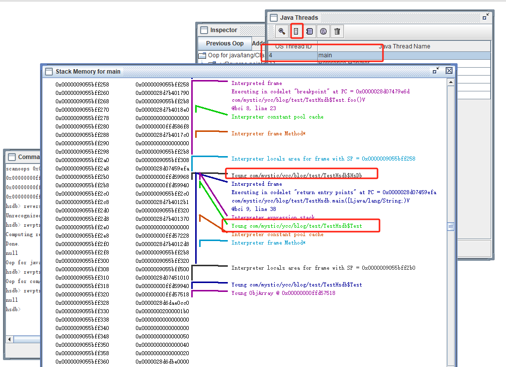Click the Young ObjArray annotation
506x367 pixels.
[x=283, y=293]
